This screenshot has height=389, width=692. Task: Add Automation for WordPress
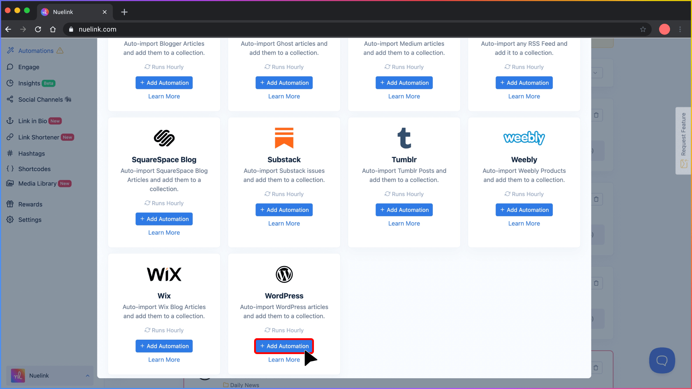coord(284,346)
